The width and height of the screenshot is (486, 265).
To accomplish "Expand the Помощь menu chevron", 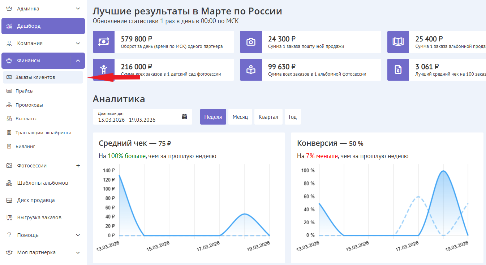I will [78, 235].
